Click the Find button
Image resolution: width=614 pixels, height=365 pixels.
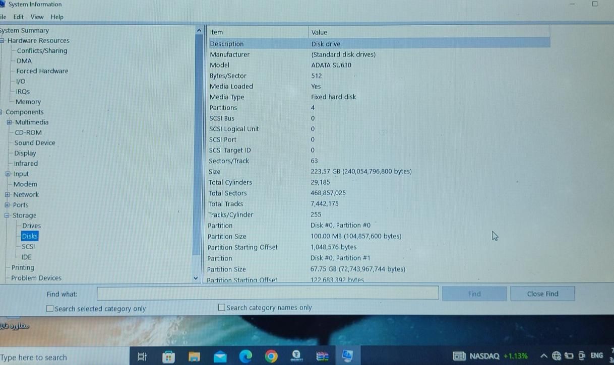click(x=474, y=294)
